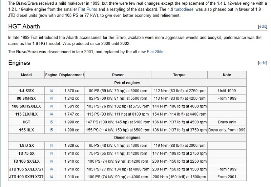Open I5 link in HGT row

(x=51, y=122)
